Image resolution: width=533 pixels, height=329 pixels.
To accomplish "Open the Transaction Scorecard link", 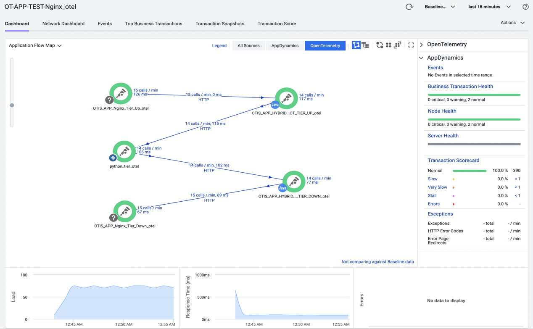I will click(x=453, y=161).
